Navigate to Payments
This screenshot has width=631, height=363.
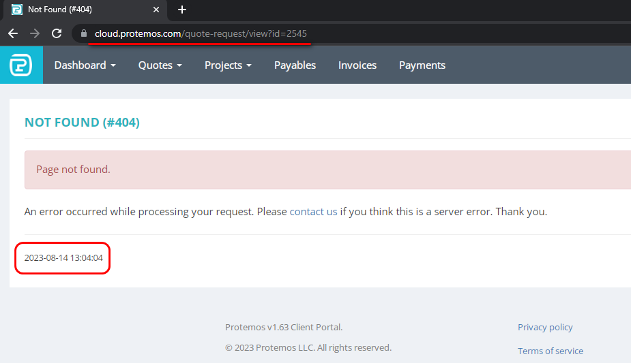coord(422,65)
